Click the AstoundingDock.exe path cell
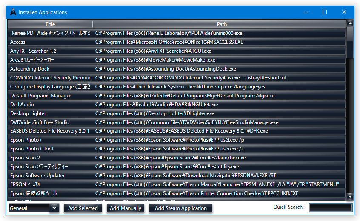The width and height of the screenshot is (360, 221). click(x=166, y=69)
